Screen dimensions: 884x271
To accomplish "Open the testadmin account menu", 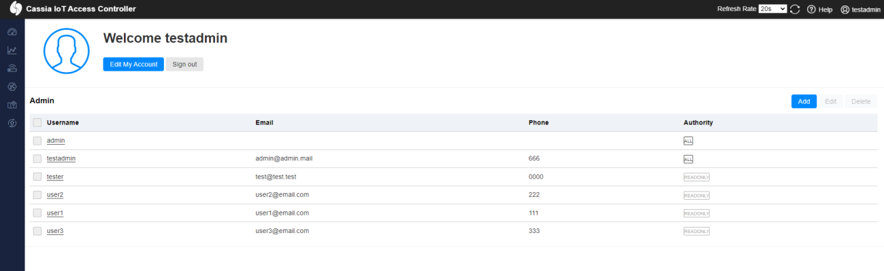I will (x=860, y=10).
